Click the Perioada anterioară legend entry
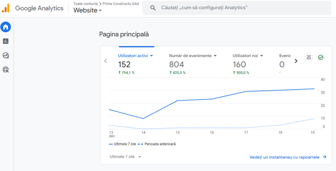Viewport: 336px width, 171px height. tap(157, 144)
